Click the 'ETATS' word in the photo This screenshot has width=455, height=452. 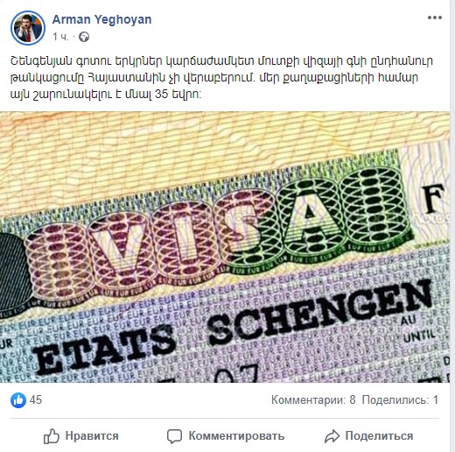[103, 349]
